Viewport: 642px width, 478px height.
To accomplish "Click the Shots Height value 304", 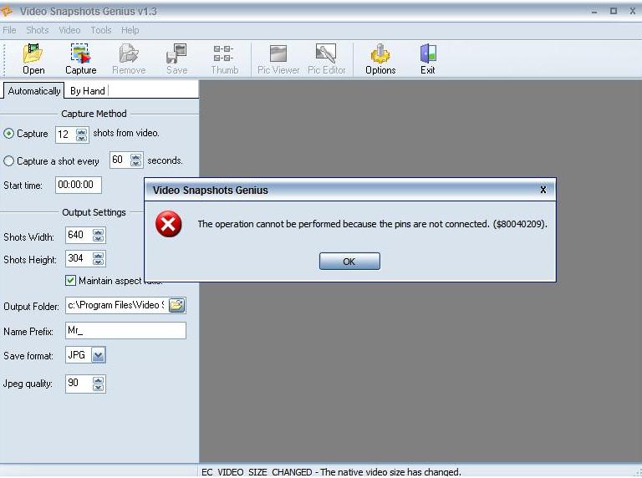I will tap(76, 258).
